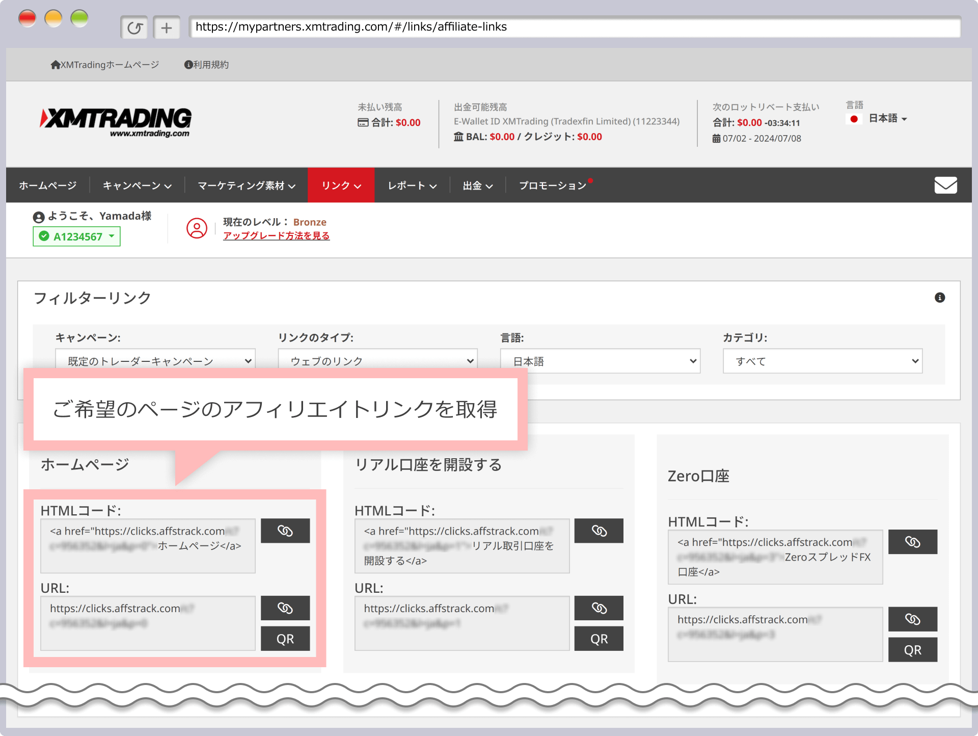Click the Japan flag icon
Viewport: 978px width, 736px height.
click(854, 119)
